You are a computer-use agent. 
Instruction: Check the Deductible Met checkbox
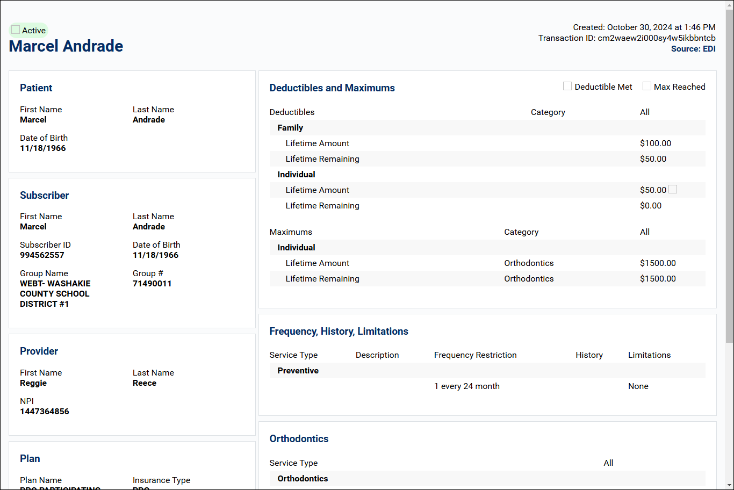pos(567,86)
